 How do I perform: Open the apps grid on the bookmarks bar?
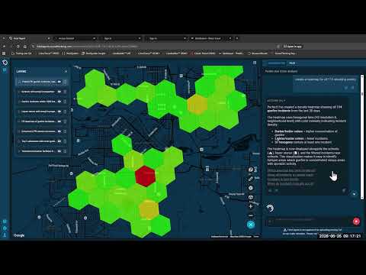click(x=4, y=53)
